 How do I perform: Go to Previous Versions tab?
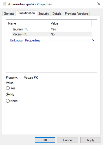tap(76, 14)
